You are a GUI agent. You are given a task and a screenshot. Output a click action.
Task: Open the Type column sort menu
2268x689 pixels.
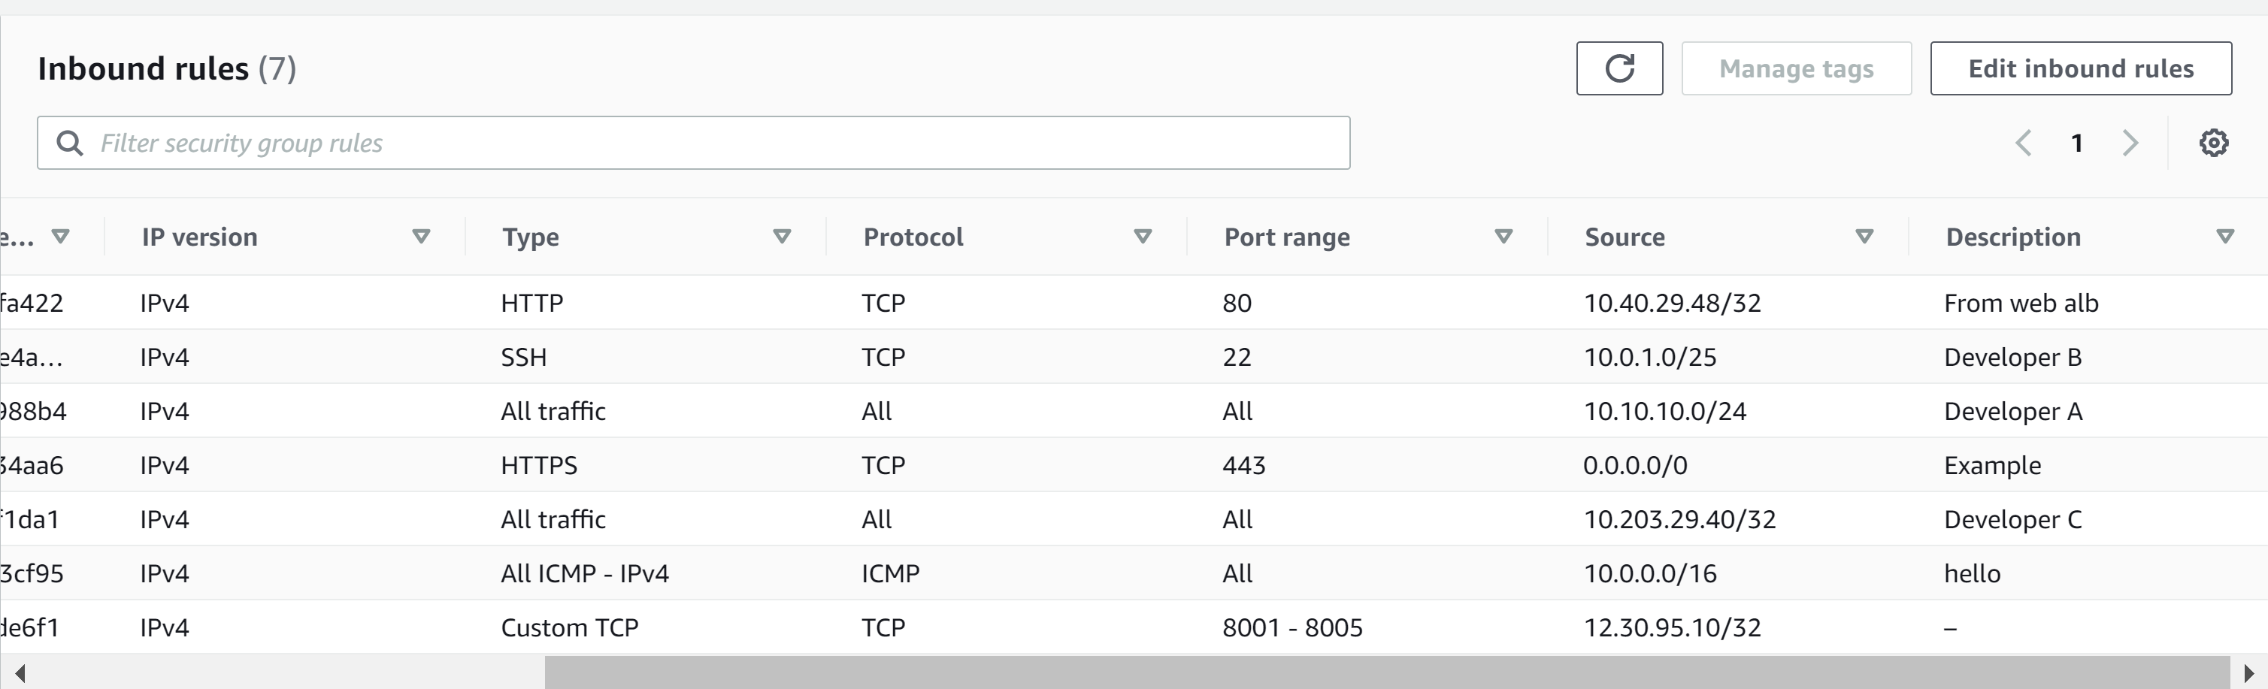782,236
